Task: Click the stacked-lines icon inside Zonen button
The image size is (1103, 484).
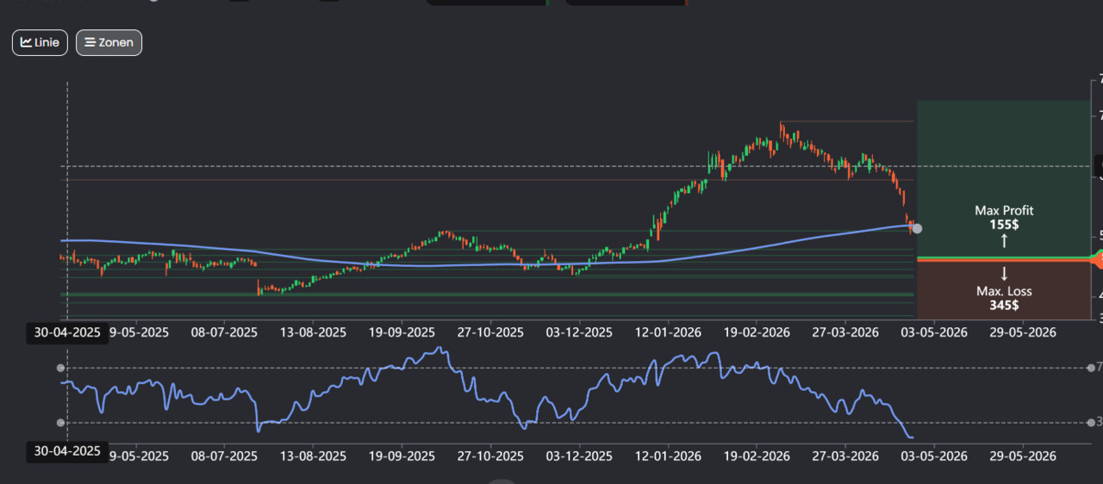Action: click(90, 42)
